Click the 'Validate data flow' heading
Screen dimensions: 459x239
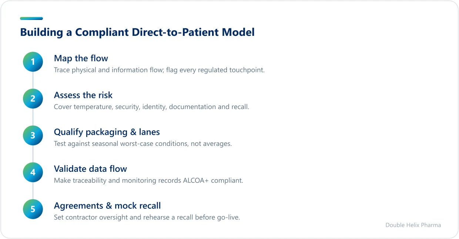point(90,169)
